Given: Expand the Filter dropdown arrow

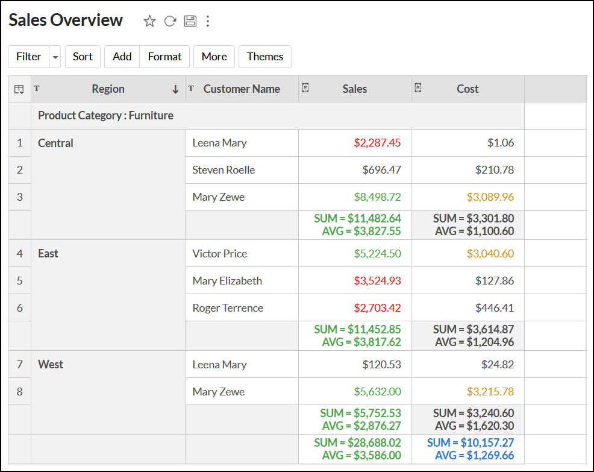Looking at the screenshot, I should pos(55,57).
